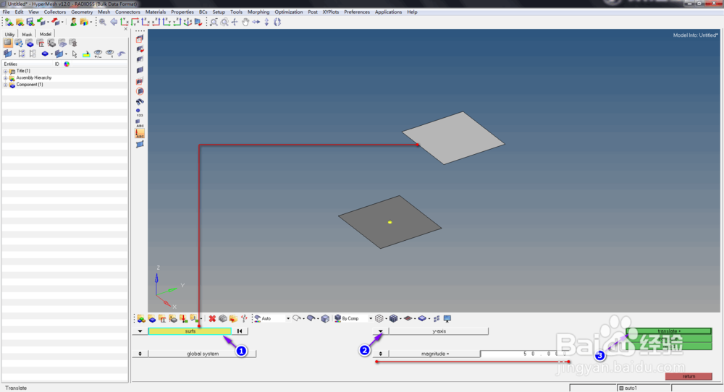Click the shaded elements cube icon
The image size is (724, 392).
coord(393,319)
